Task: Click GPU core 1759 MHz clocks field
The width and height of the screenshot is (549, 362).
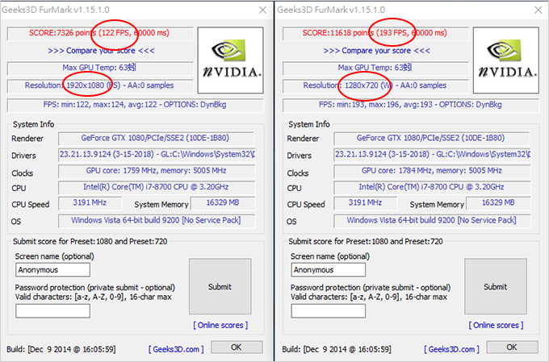Action: (x=157, y=171)
